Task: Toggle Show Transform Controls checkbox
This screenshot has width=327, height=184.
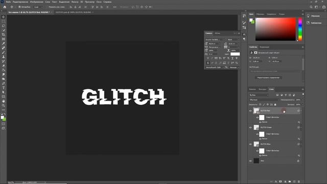Action: pyautogui.click(x=46, y=7)
